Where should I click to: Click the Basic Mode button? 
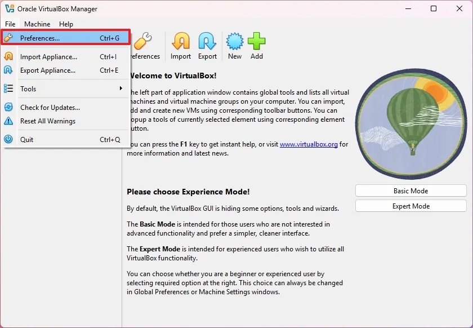(x=410, y=190)
